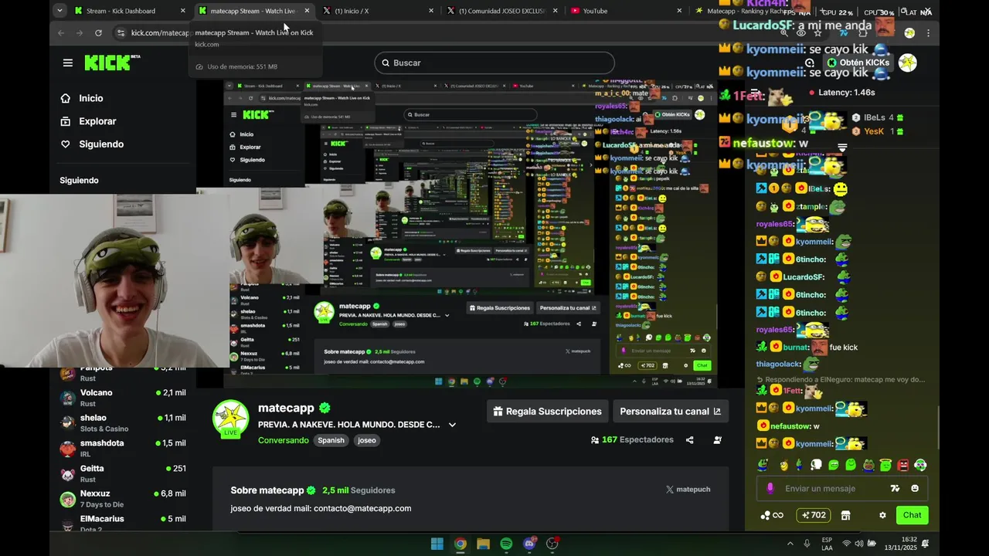Open site information icon in address bar
Viewport: 989px width, 556px height.
click(x=120, y=32)
